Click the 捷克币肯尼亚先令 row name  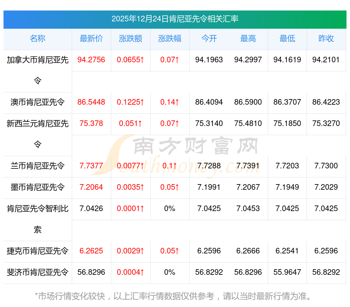(x=37, y=251)
